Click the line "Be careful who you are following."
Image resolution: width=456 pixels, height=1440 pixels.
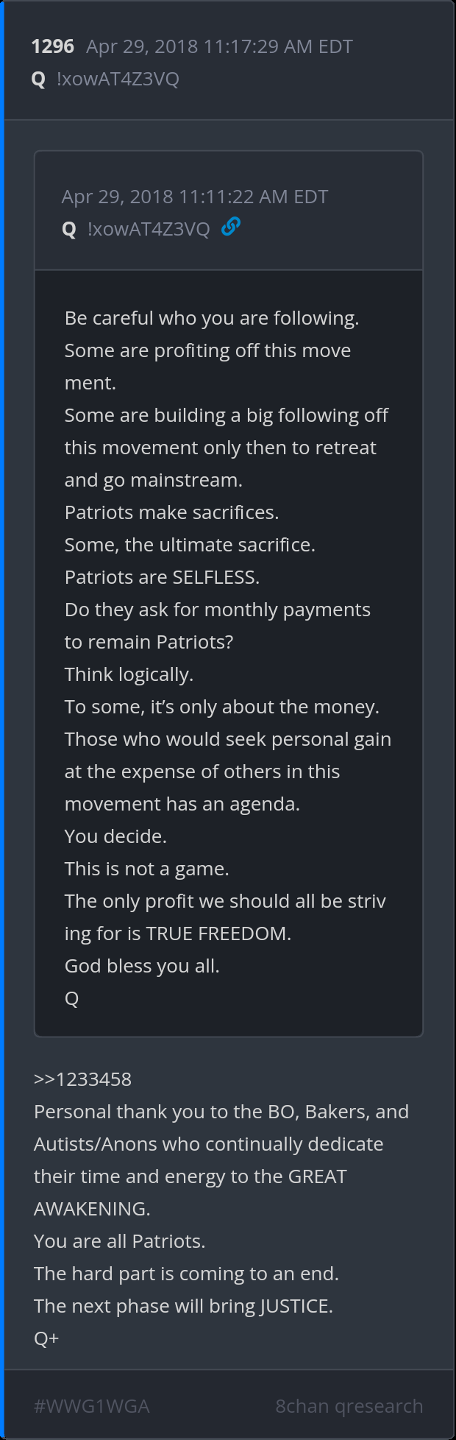pyautogui.click(x=212, y=318)
